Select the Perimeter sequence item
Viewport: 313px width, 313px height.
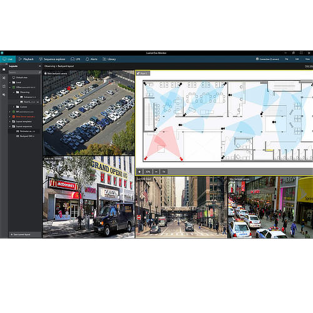pos(26,131)
